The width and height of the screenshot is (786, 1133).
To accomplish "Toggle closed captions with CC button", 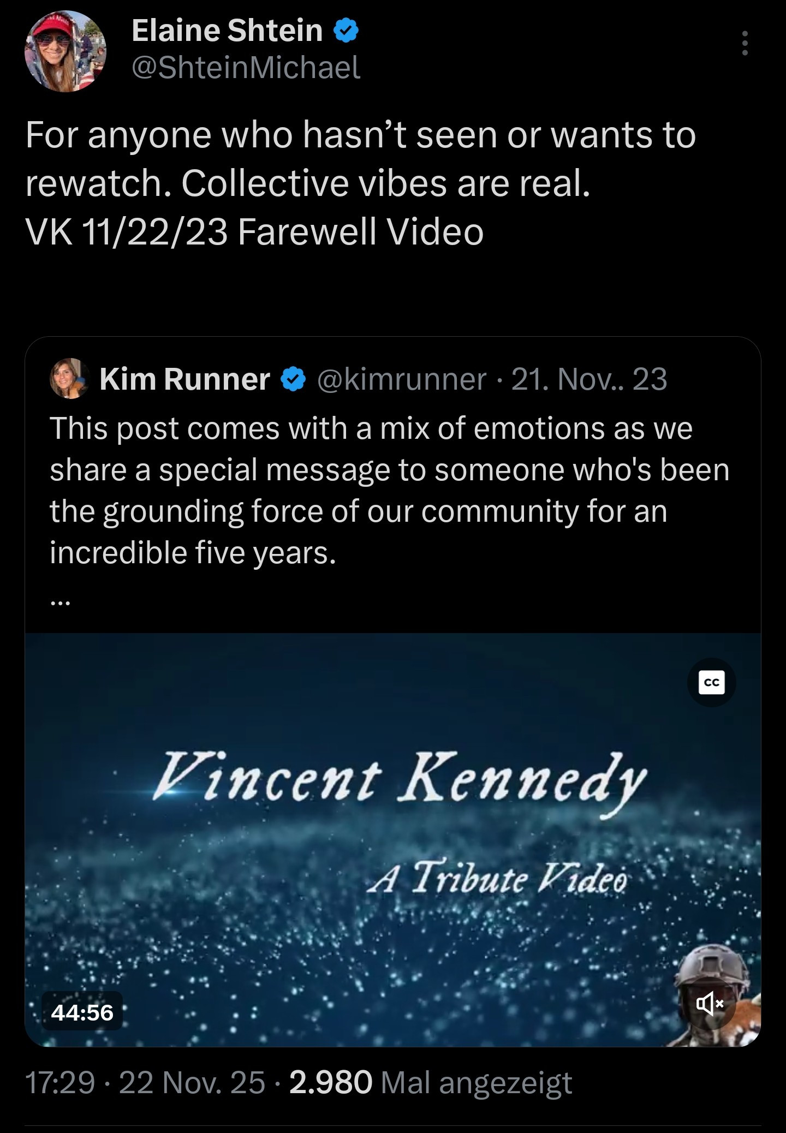I will click(x=711, y=683).
